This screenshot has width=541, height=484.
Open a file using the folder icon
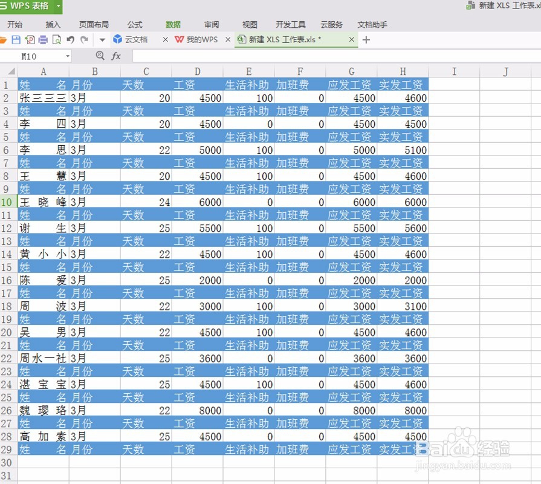[2, 39]
